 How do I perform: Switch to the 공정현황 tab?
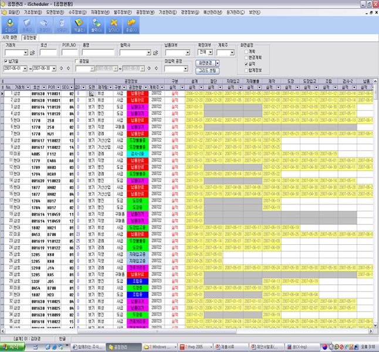point(30,37)
